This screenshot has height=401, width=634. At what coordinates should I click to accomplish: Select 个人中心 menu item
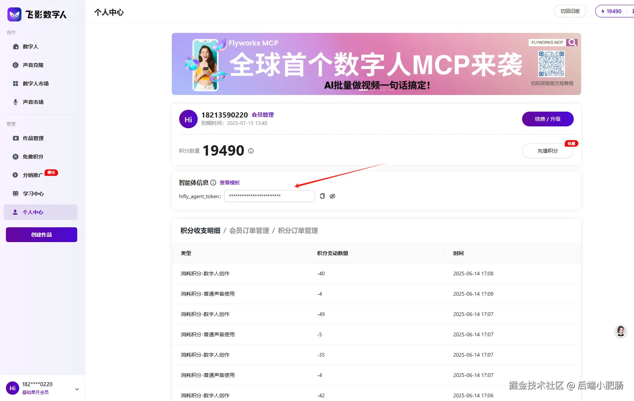(41, 212)
